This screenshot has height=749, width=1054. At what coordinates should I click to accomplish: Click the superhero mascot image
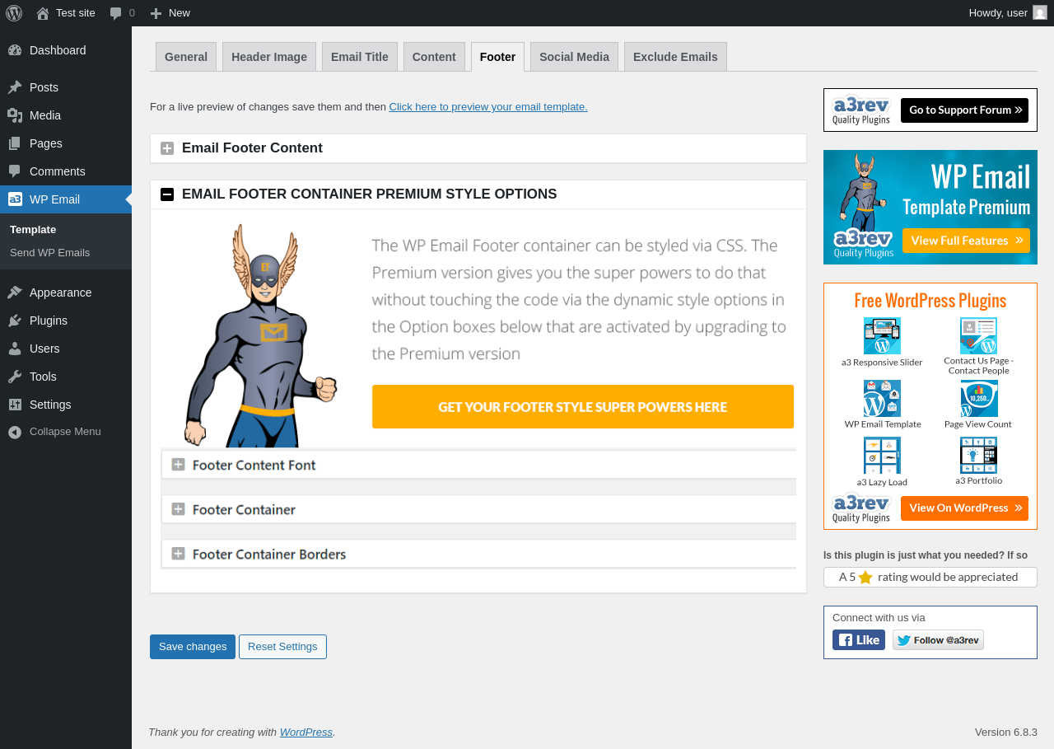pyautogui.click(x=260, y=335)
